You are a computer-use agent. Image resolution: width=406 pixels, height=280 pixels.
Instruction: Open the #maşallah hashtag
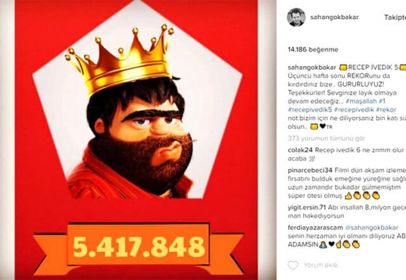[x=361, y=101]
